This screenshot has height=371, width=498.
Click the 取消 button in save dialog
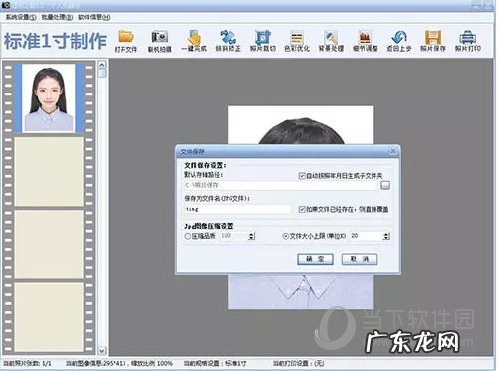tap(360, 259)
